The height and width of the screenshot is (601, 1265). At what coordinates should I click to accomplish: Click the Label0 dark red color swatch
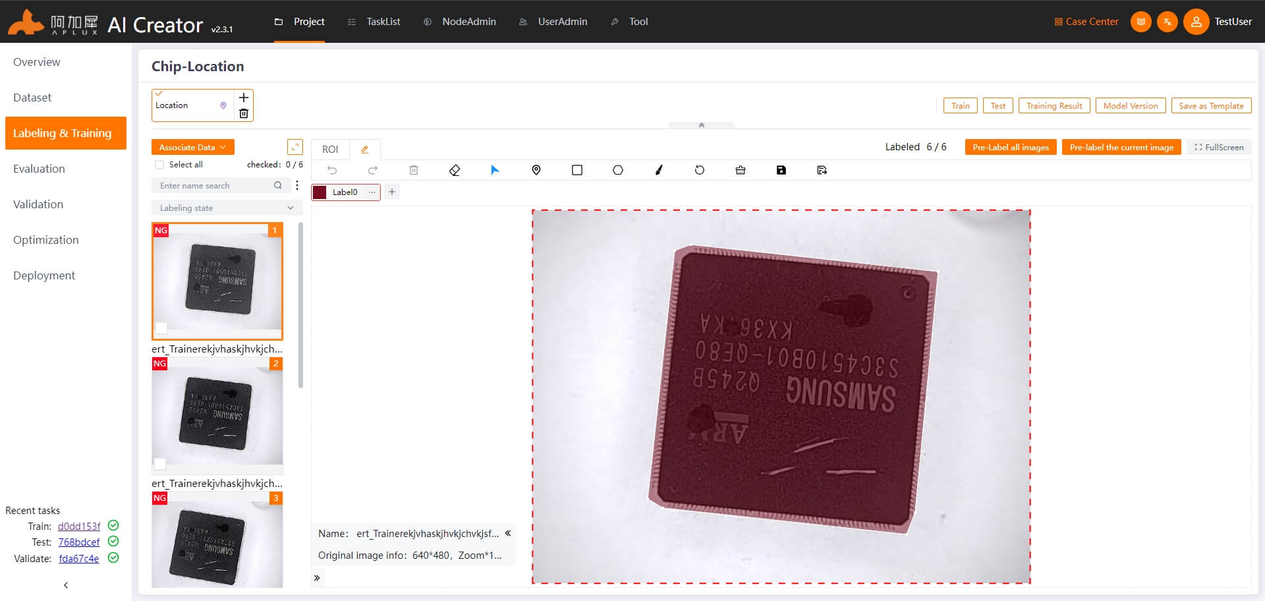point(320,192)
